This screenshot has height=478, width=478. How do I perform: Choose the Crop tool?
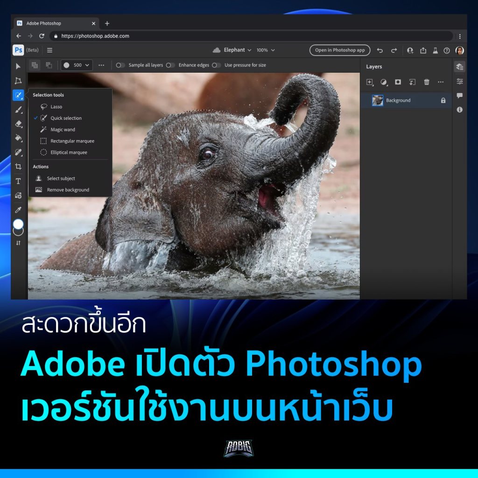tap(18, 167)
